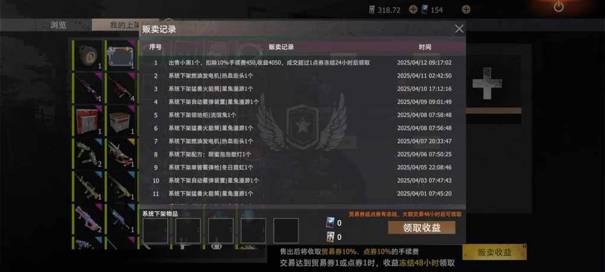Select the grey tire item thumbnail
Screen dimensions: 605x272
(88, 56)
